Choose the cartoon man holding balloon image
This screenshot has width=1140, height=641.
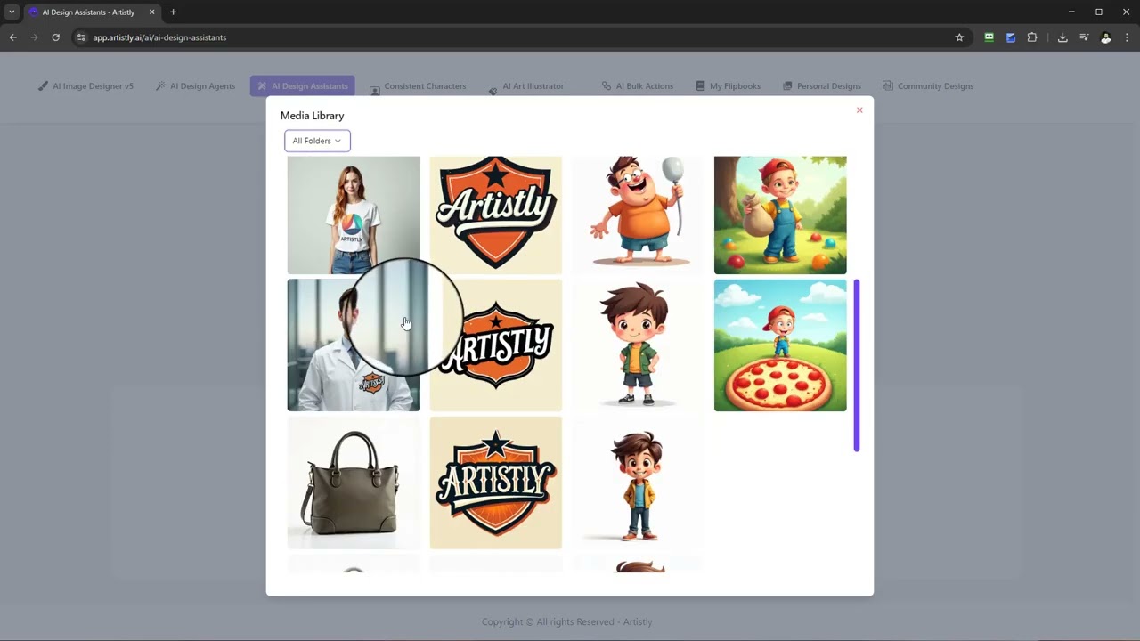pyautogui.click(x=638, y=215)
